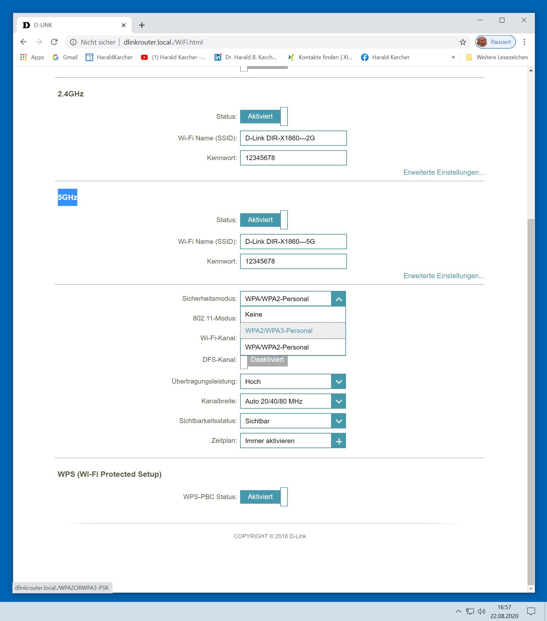Click the scrollbar up arrow

click(x=531, y=70)
